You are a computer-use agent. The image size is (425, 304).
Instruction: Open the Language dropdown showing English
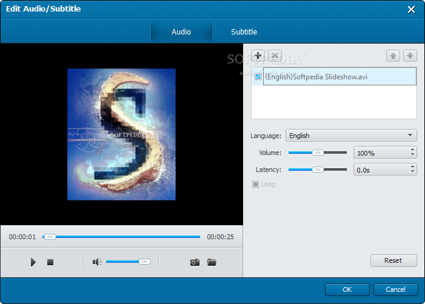tap(351, 136)
